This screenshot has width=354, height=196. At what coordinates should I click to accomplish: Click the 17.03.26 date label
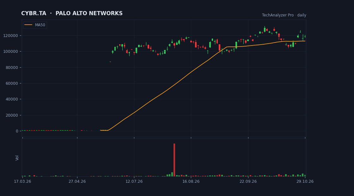coord(22,181)
